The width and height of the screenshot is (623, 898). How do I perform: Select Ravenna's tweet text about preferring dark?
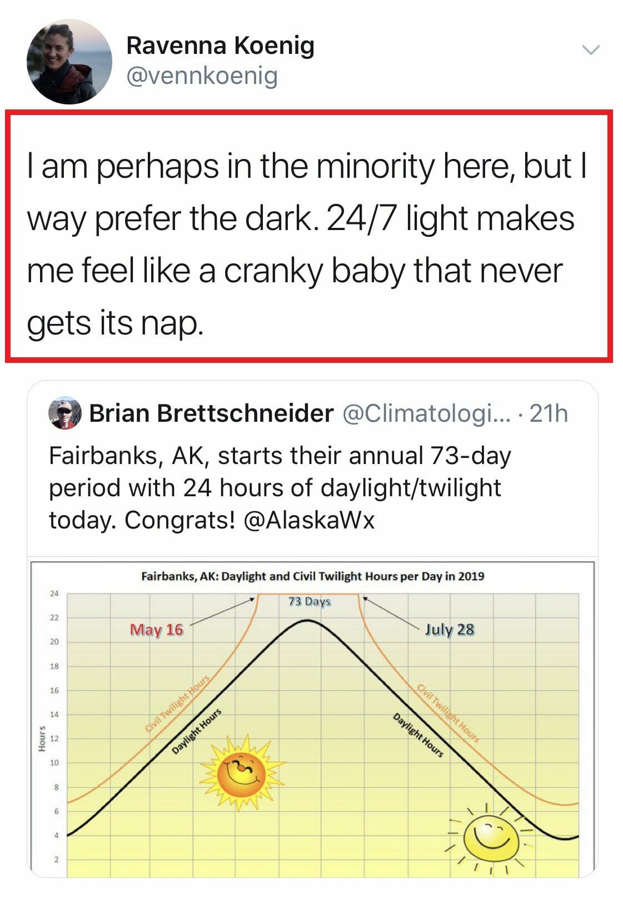click(x=307, y=244)
